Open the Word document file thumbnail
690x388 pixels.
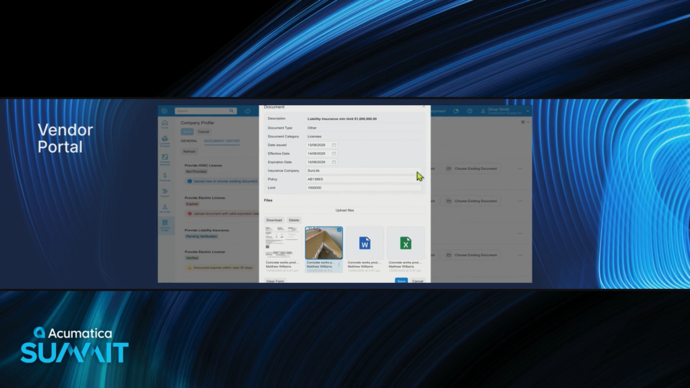click(365, 243)
